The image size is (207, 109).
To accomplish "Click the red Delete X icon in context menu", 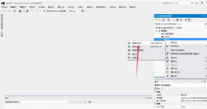I will click(x=168, y=68).
